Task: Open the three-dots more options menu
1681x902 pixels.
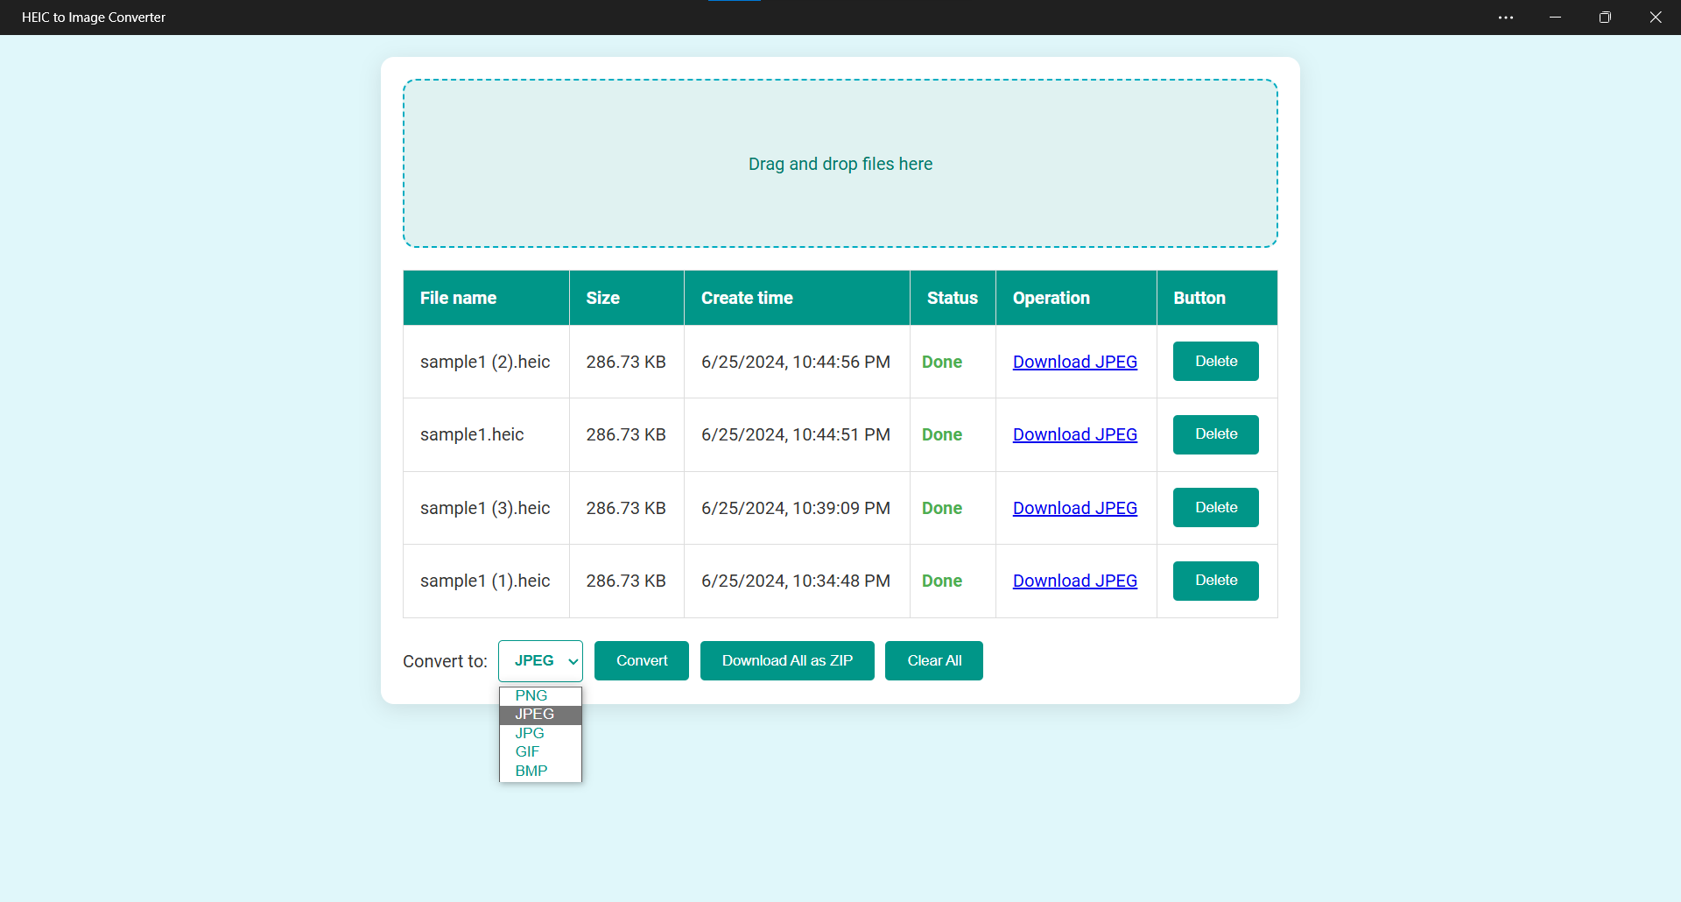Action: (x=1505, y=18)
